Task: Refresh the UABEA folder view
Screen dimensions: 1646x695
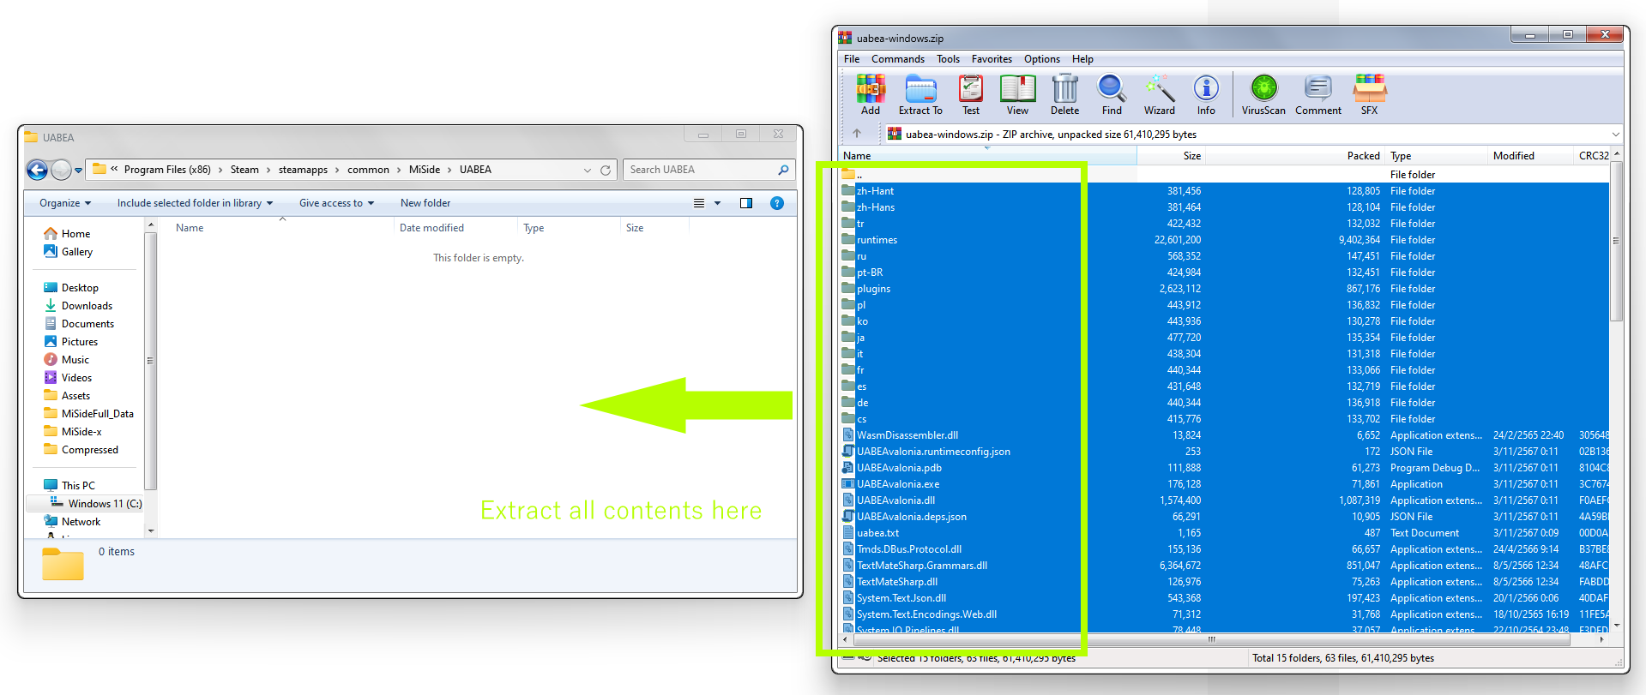Action: 606,170
